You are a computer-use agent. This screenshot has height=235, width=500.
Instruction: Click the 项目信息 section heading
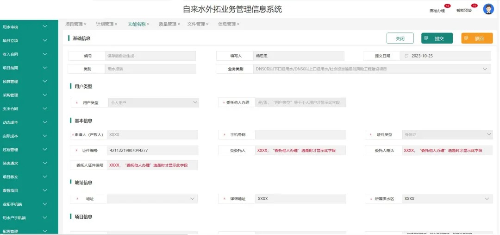click(83, 217)
